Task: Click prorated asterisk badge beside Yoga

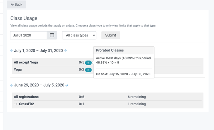Action: [88, 70]
